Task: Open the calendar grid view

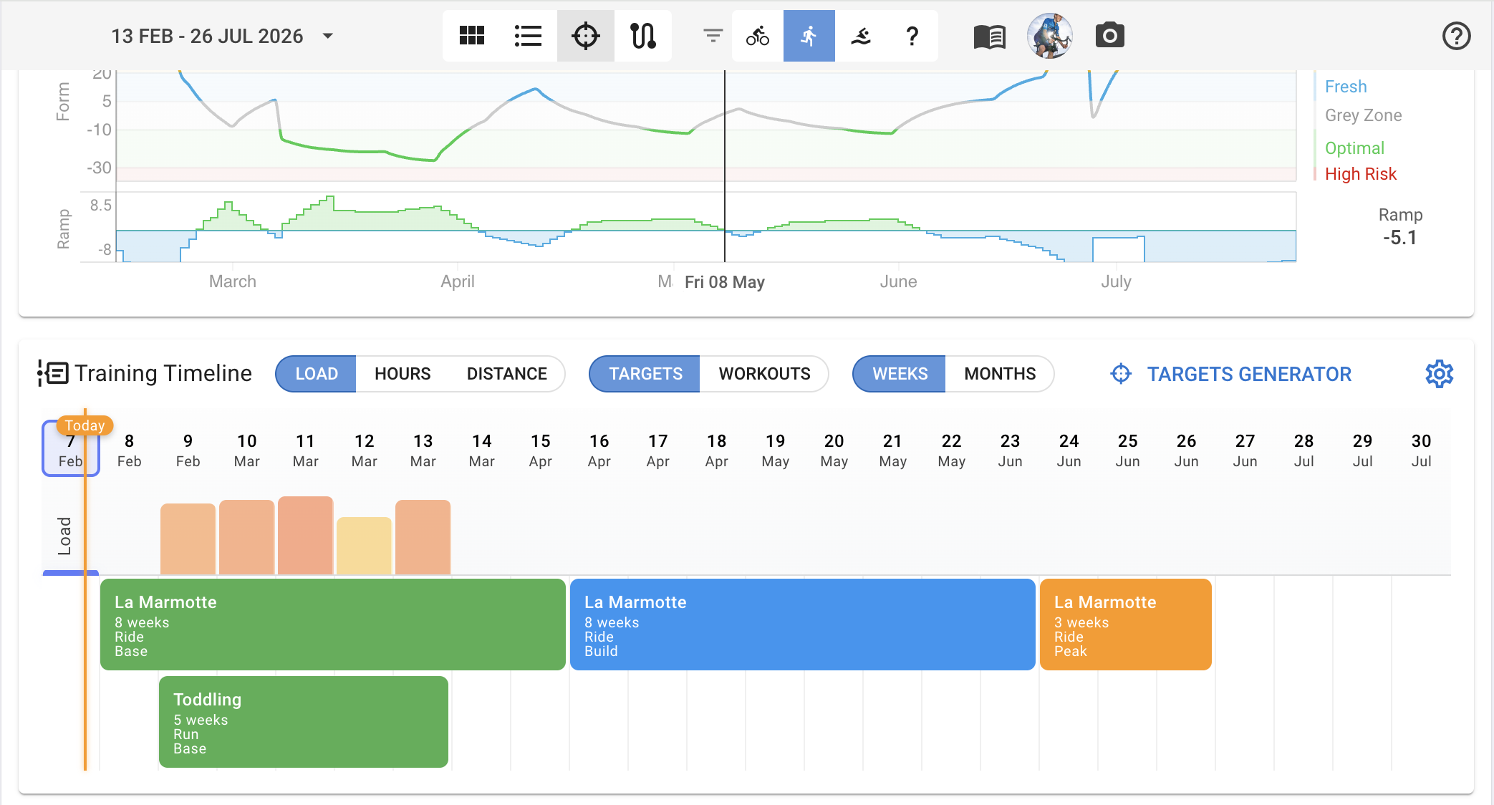Action: (x=471, y=36)
